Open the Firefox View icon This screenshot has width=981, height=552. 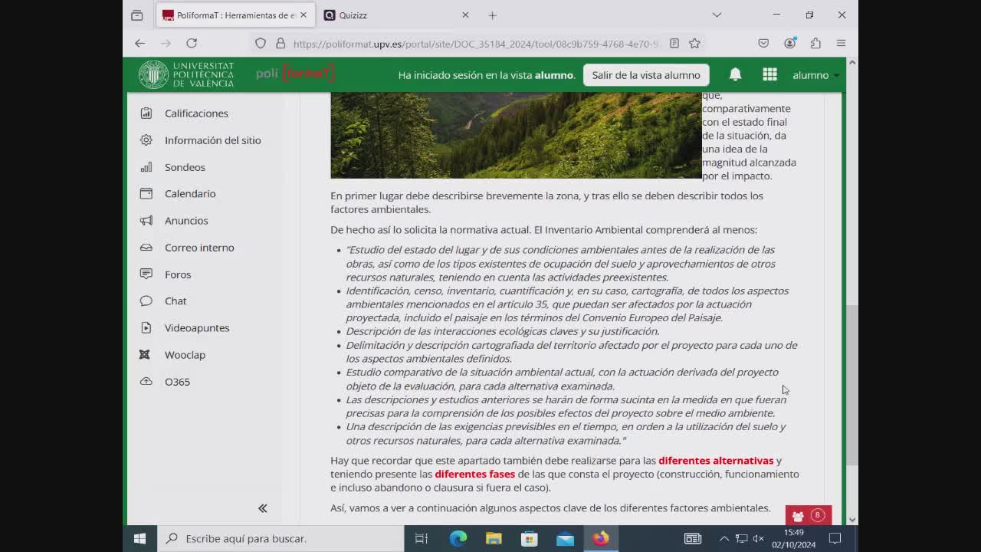[x=137, y=15]
